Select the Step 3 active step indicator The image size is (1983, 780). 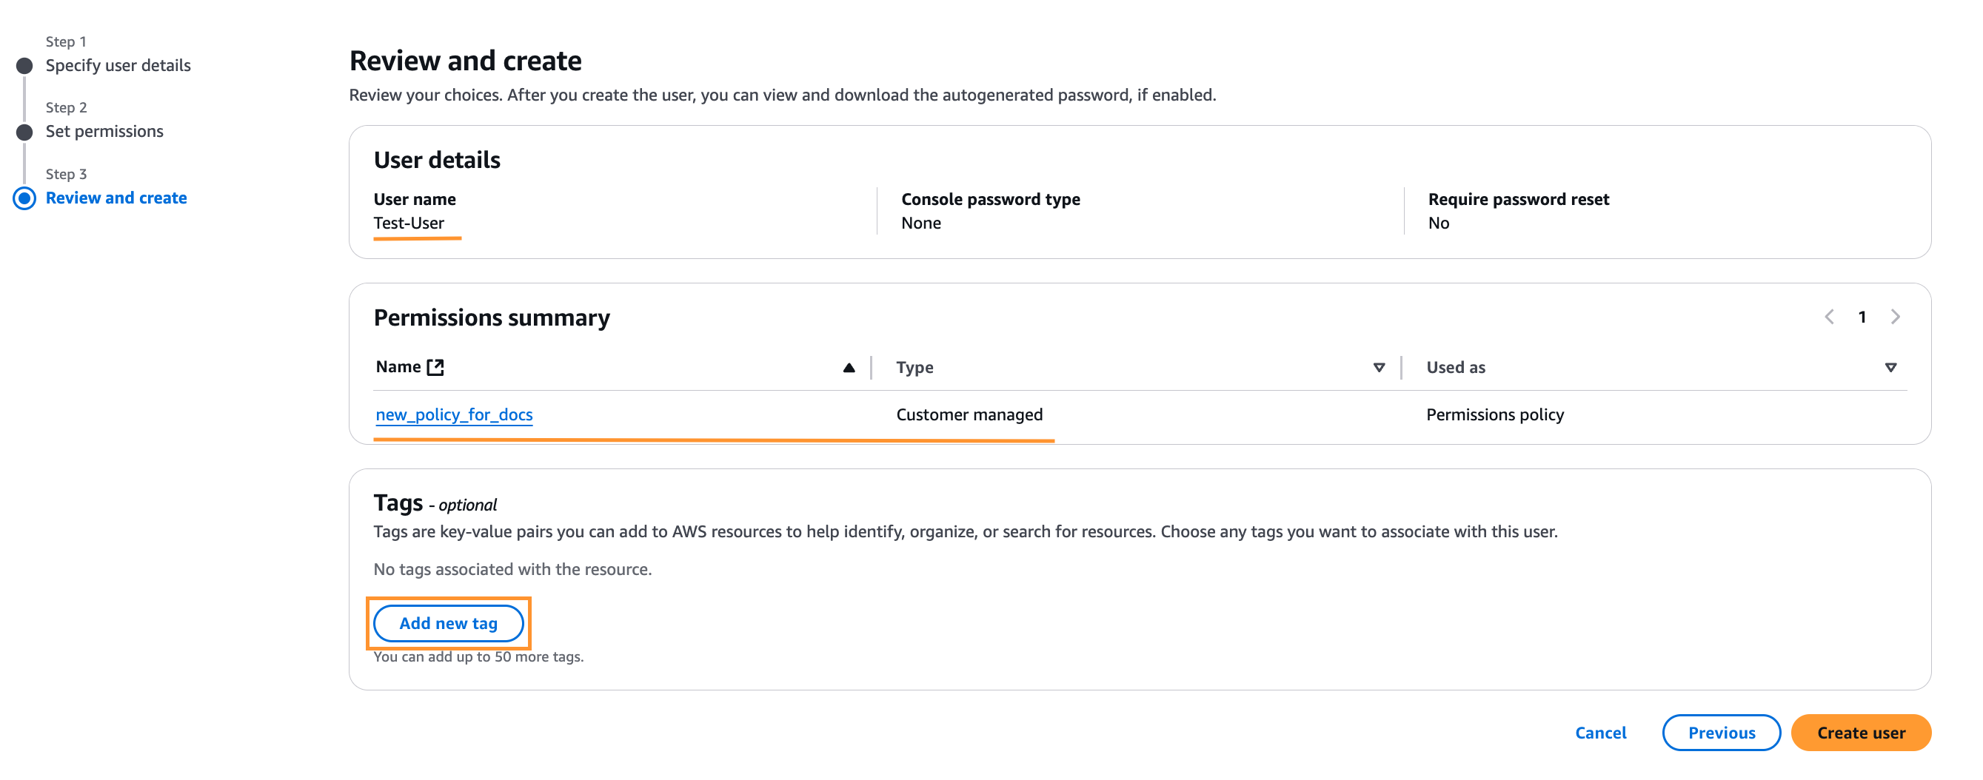(24, 198)
